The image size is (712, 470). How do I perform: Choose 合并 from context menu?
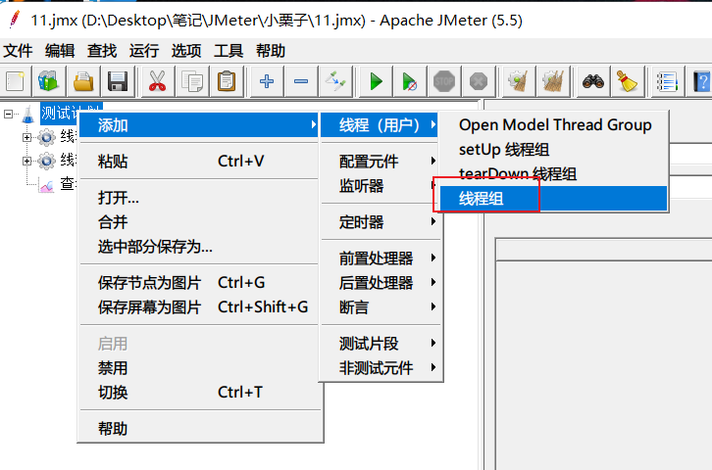(x=199, y=222)
